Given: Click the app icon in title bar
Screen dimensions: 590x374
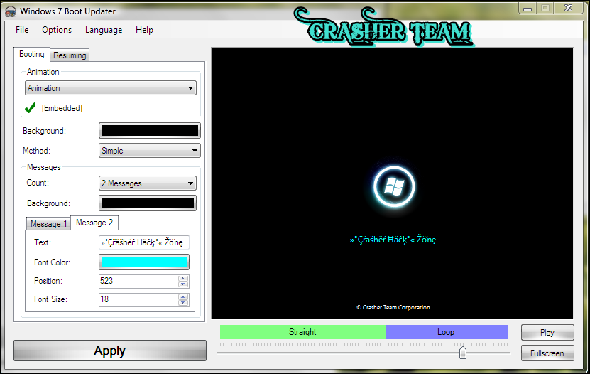Looking at the screenshot, I should click(x=11, y=11).
